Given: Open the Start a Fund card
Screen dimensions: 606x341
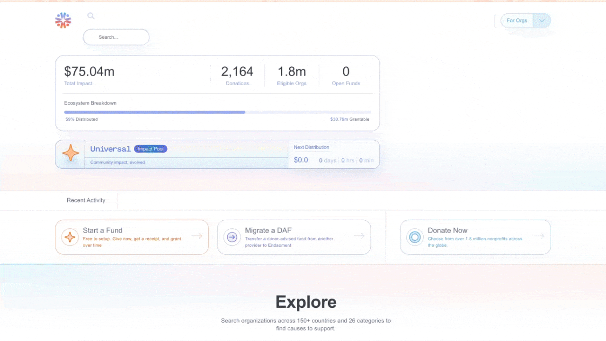Looking at the screenshot, I should (132, 236).
